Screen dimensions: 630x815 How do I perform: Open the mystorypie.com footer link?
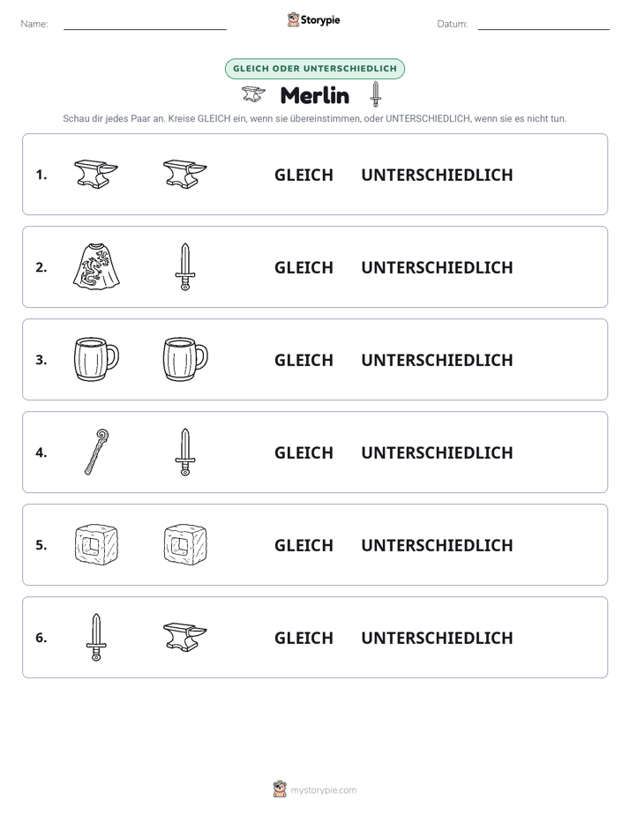[x=323, y=790]
